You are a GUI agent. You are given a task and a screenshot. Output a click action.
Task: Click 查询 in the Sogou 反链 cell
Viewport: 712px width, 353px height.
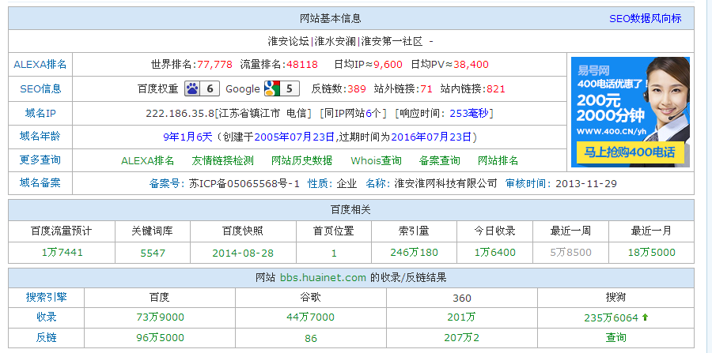[616, 337]
